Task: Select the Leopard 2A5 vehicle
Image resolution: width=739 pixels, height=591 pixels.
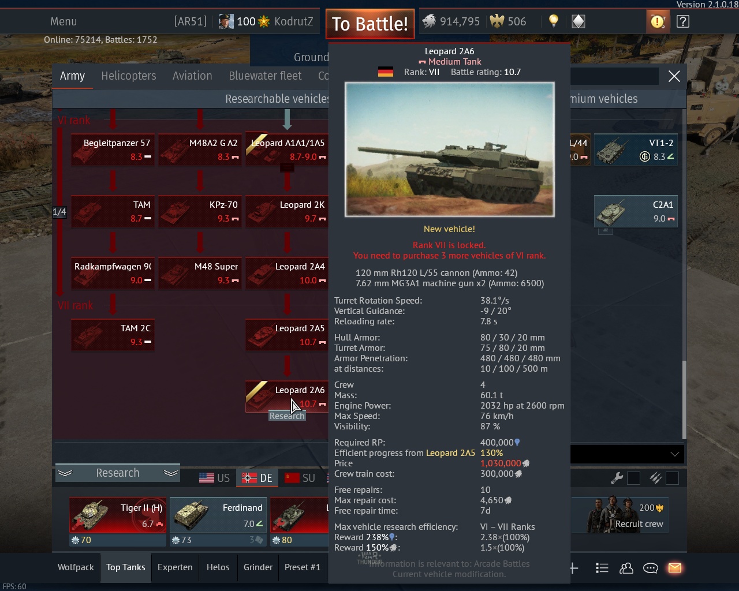Action: click(287, 335)
